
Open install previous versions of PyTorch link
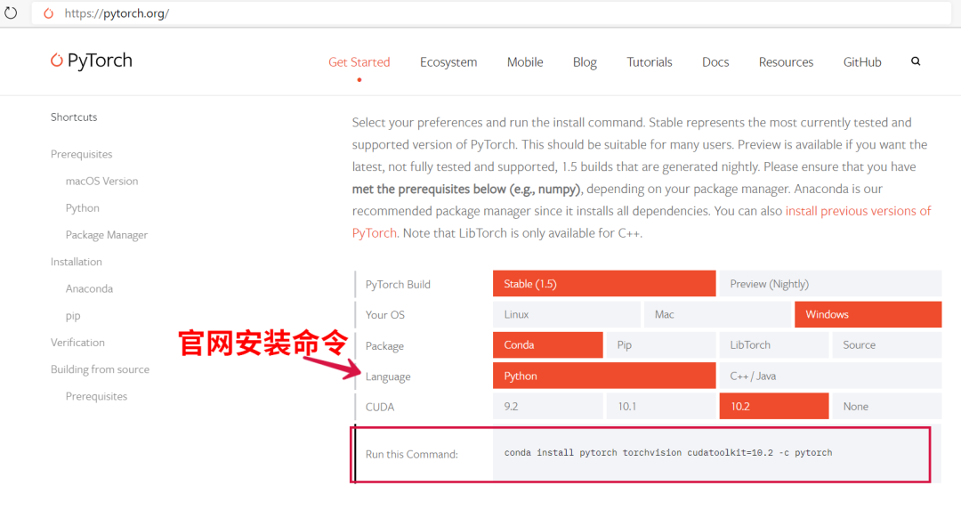[858, 211]
